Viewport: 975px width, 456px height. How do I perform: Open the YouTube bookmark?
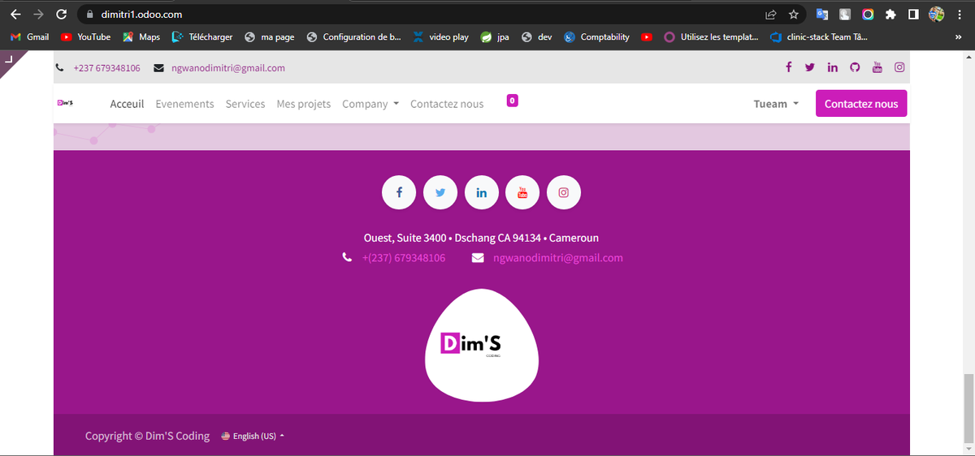pos(86,37)
